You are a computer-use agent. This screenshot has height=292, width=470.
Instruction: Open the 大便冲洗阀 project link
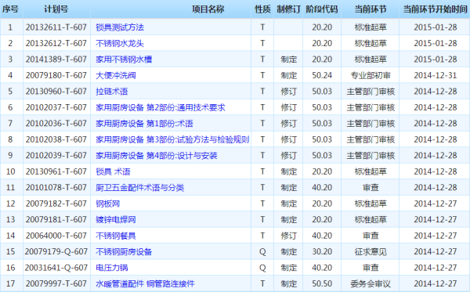[x=116, y=75]
